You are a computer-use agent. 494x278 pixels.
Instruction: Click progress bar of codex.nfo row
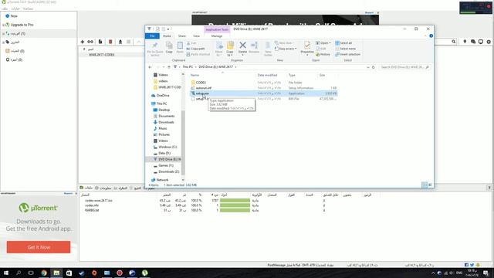point(235,205)
